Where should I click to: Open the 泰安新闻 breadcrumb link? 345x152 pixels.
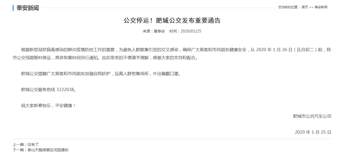pos(321,7)
